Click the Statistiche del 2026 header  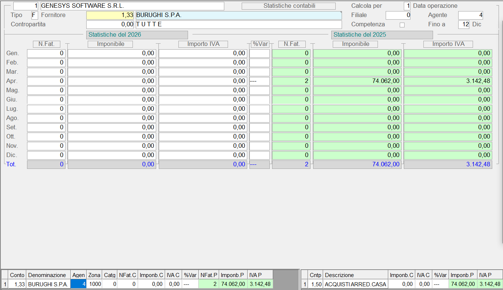point(137,35)
